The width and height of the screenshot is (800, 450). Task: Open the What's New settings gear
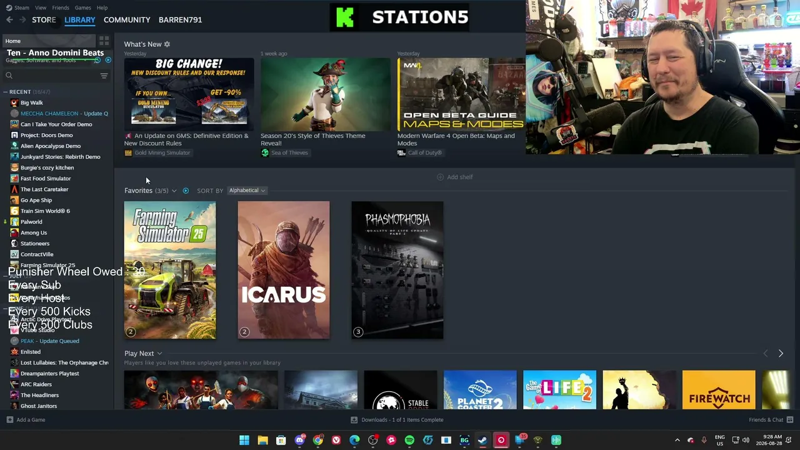point(167,44)
